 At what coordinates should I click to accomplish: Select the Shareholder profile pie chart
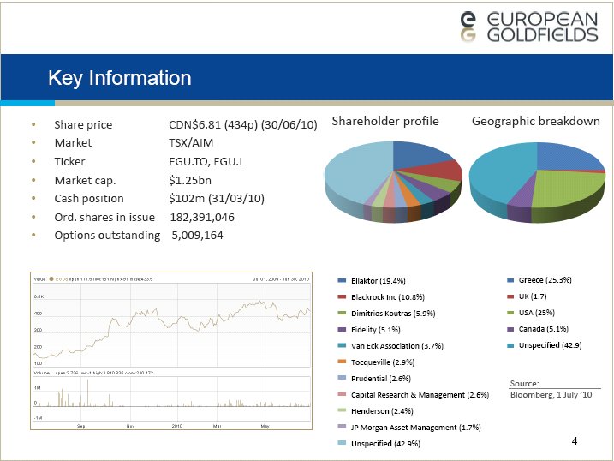[393, 182]
